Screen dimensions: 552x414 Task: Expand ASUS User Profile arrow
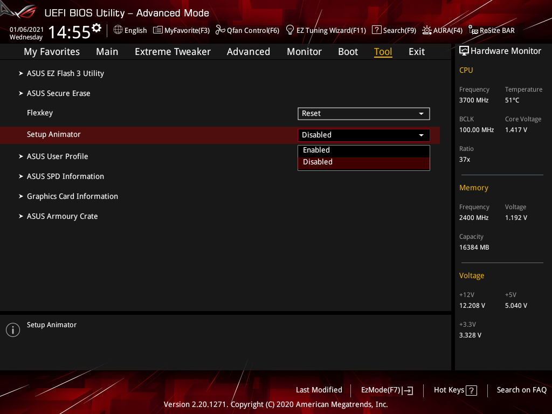21,156
